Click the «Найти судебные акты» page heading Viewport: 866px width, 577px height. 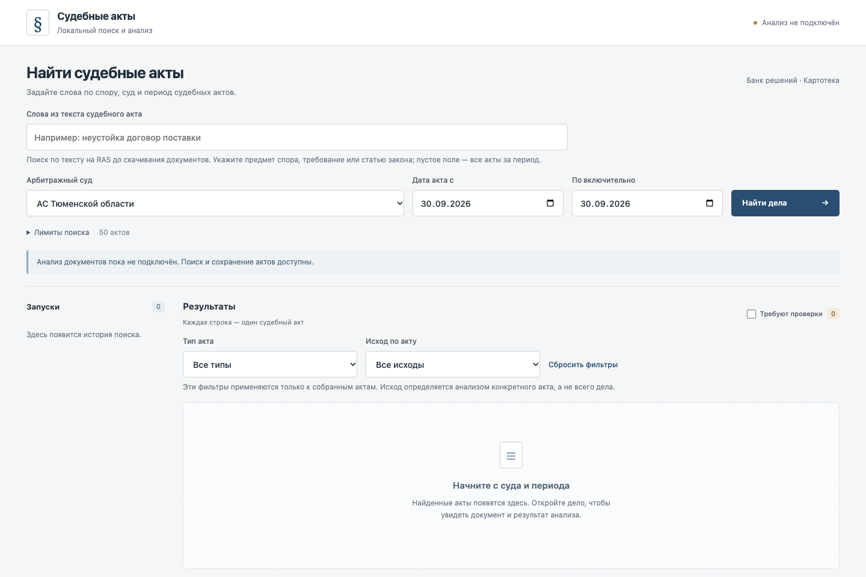point(105,73)
